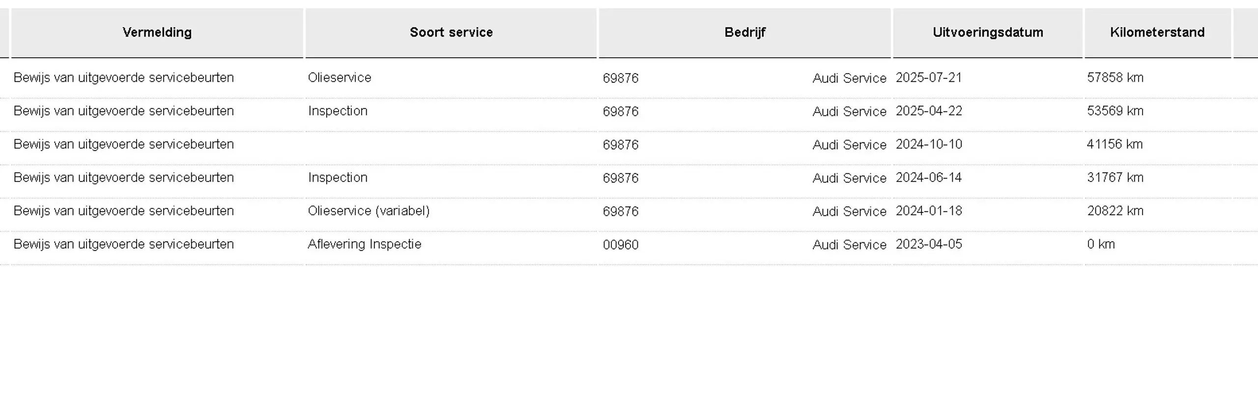This screenshot has height=414, width=1258.
Task: Click the 53569 km mileage cell
Action: point(1157,111)
